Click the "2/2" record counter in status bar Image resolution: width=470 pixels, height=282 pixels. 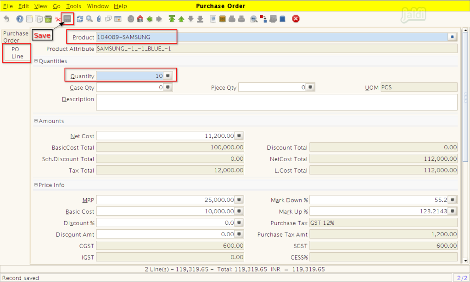[462, 278]
